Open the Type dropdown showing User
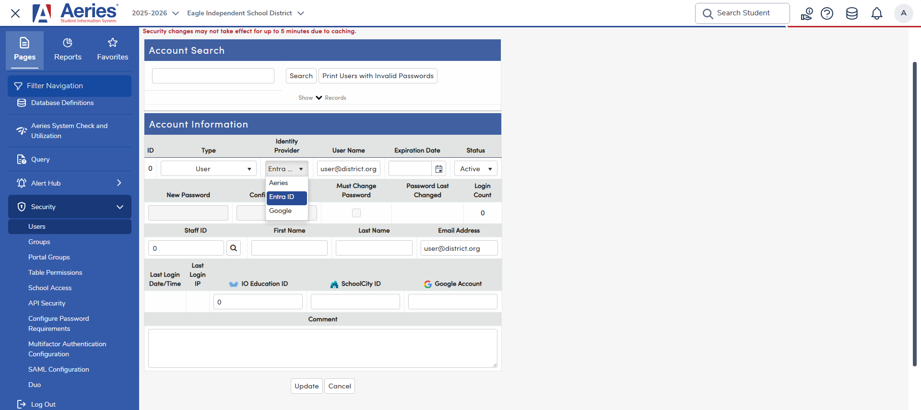The image size is (921, 410). [209, 169]
